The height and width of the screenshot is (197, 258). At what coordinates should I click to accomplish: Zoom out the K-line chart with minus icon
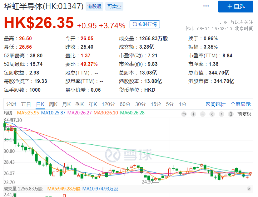tap(203, 114)
